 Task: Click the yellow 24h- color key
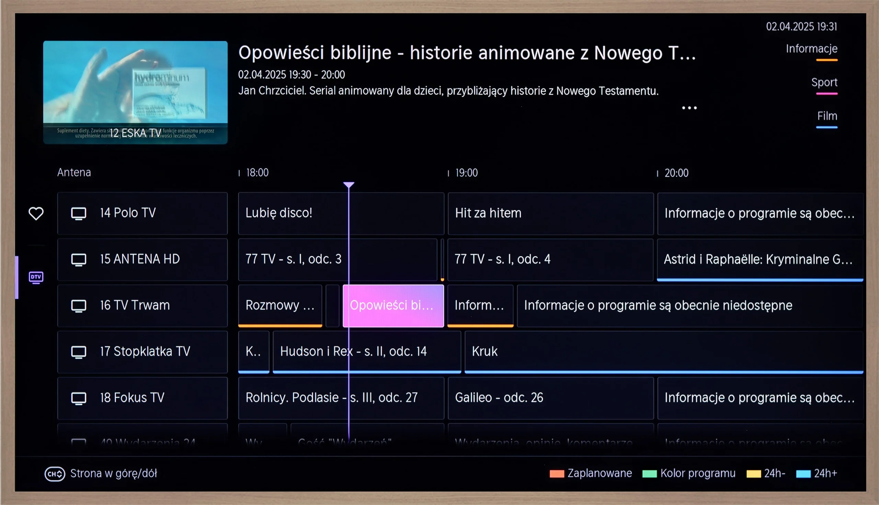tap(753, 474)
